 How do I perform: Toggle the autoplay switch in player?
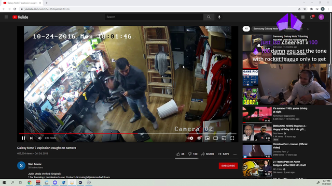(x=190, y=138)
